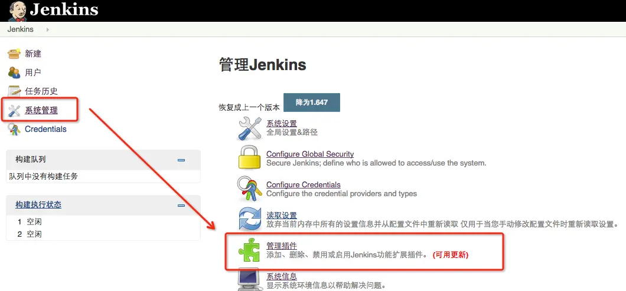Click 'Secure Jenkins; define who is allowed' description
The image size is (626, 291).
point(376,163)
